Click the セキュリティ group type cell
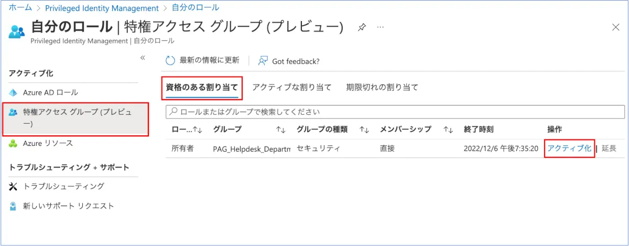 pyautogui.click(x=319, y=148)
